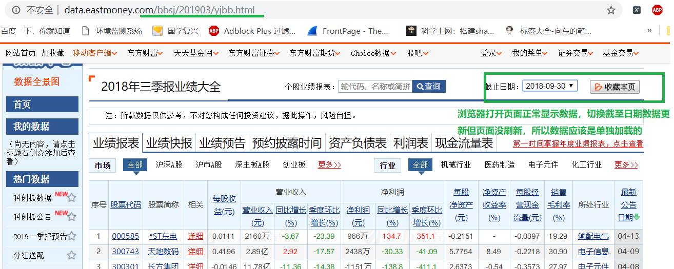Switch to the 业绩快报 tab
Viewport: 674px width, 269px height.
point(169,143)
